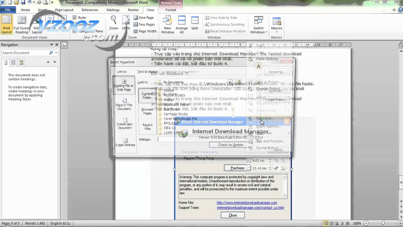Select the Print Layout view button

[6, 25]
